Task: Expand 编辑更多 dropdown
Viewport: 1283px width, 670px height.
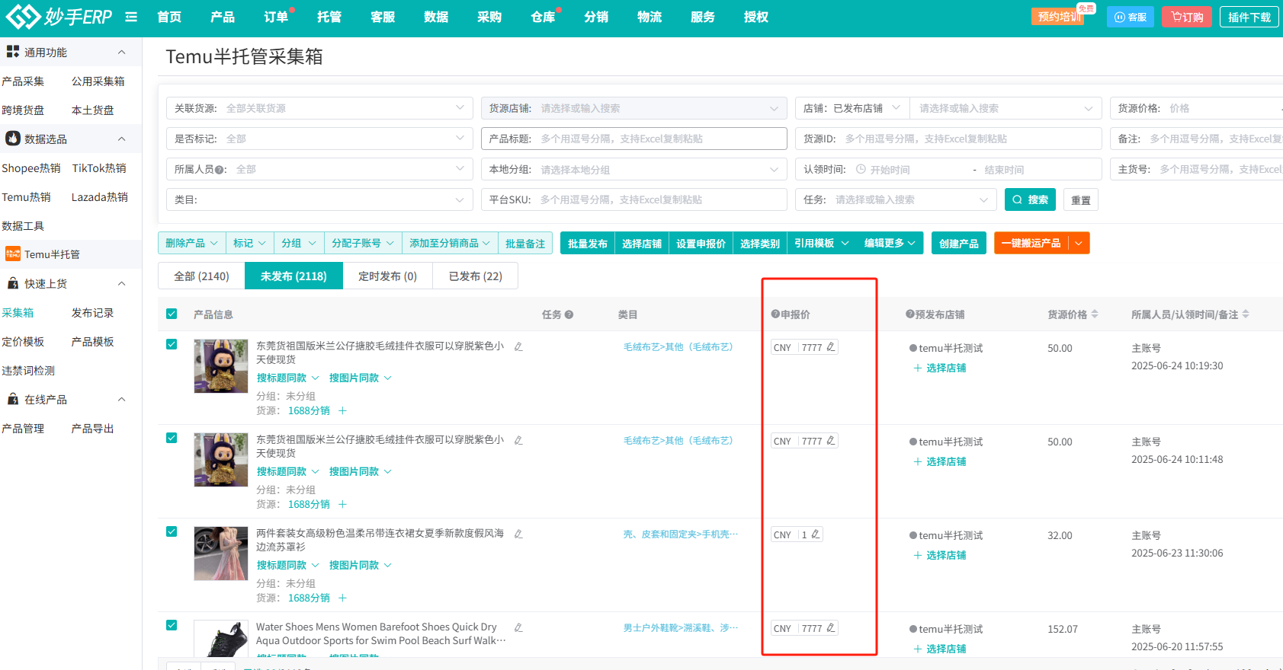Action: [x=890, y=243]
